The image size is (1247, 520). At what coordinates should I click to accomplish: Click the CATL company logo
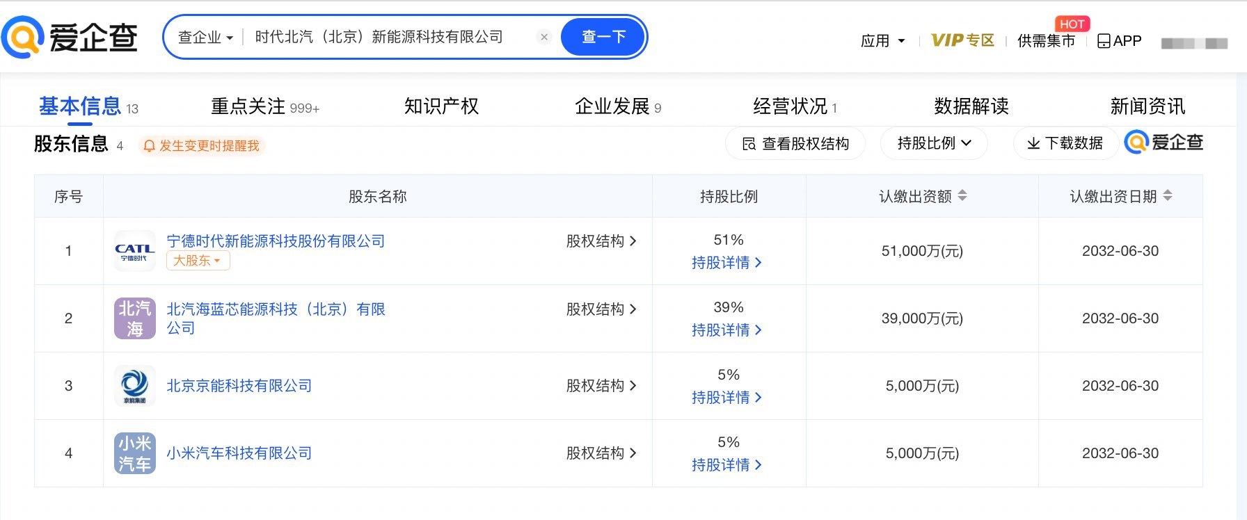point(134,251)
